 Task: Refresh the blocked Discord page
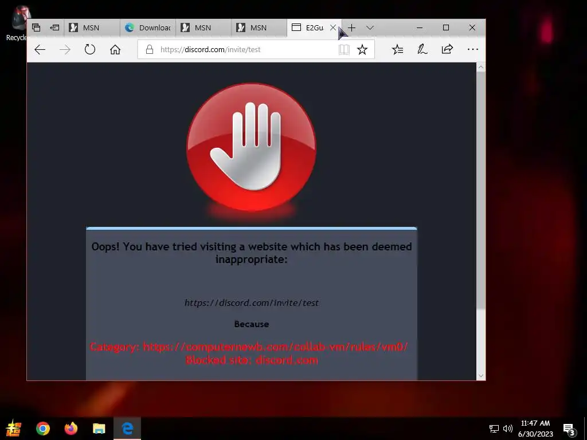(90, 49)
